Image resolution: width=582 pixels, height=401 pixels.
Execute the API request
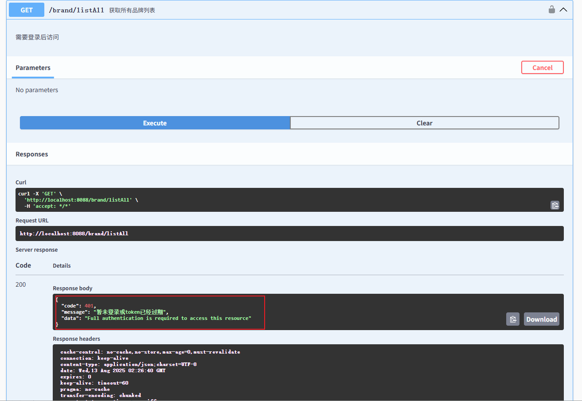(x=155, y=123)
